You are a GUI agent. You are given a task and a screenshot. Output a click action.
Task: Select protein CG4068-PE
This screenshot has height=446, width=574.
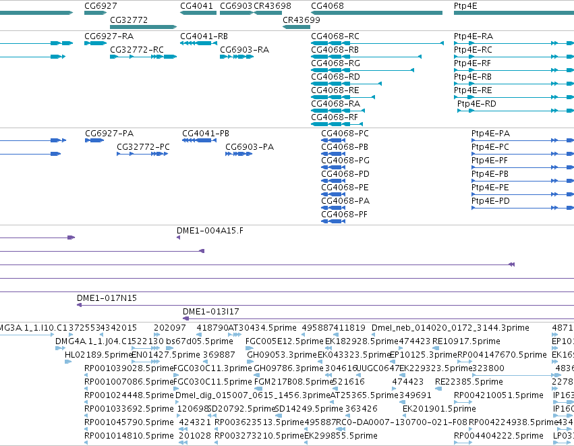333,194
